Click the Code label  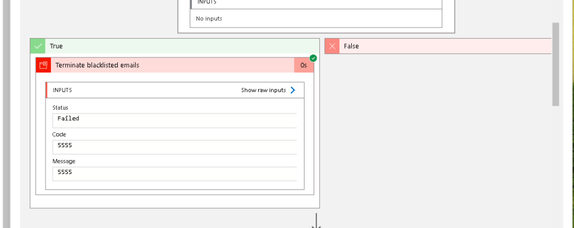(x=59, y=135)
